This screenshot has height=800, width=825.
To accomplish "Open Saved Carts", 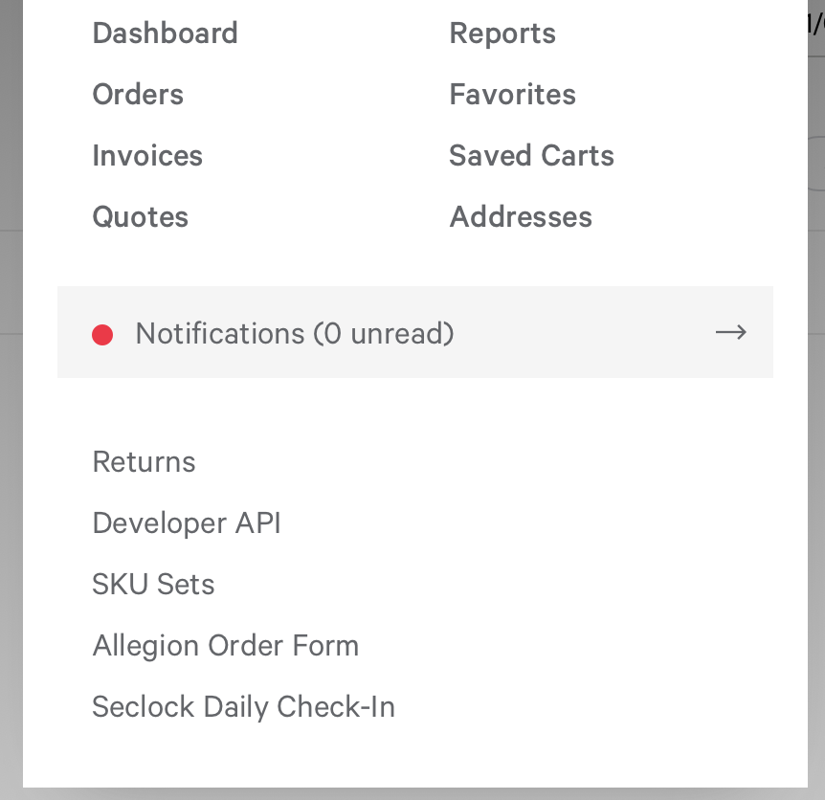I will (531, 156).
